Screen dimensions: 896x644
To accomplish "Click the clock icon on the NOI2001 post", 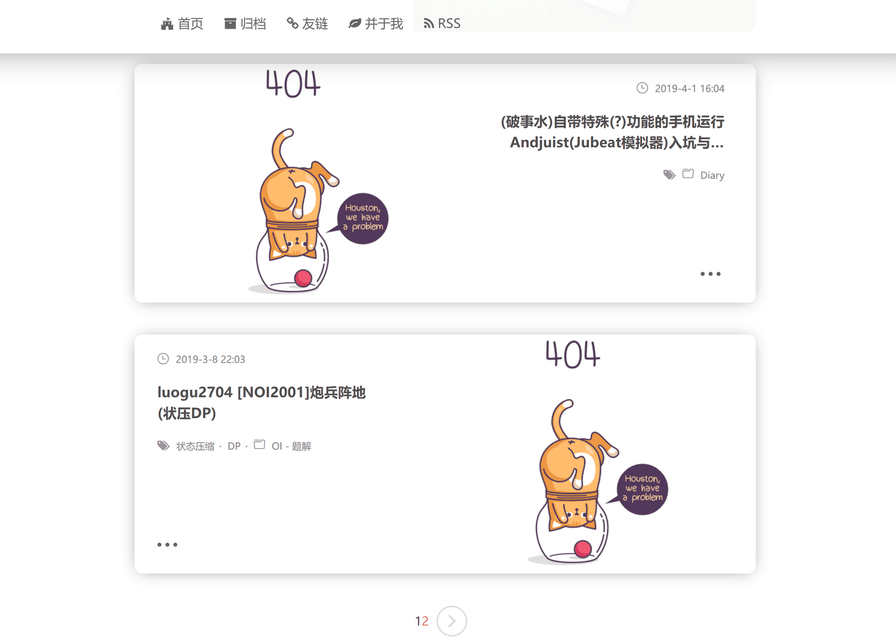I will click(x=163, y=359).
